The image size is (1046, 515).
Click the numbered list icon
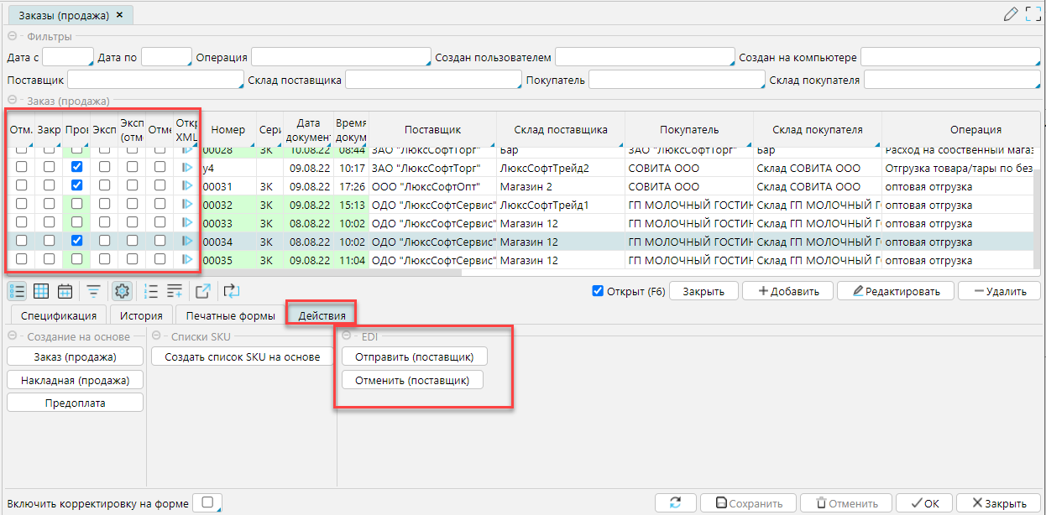pos(151,291)
